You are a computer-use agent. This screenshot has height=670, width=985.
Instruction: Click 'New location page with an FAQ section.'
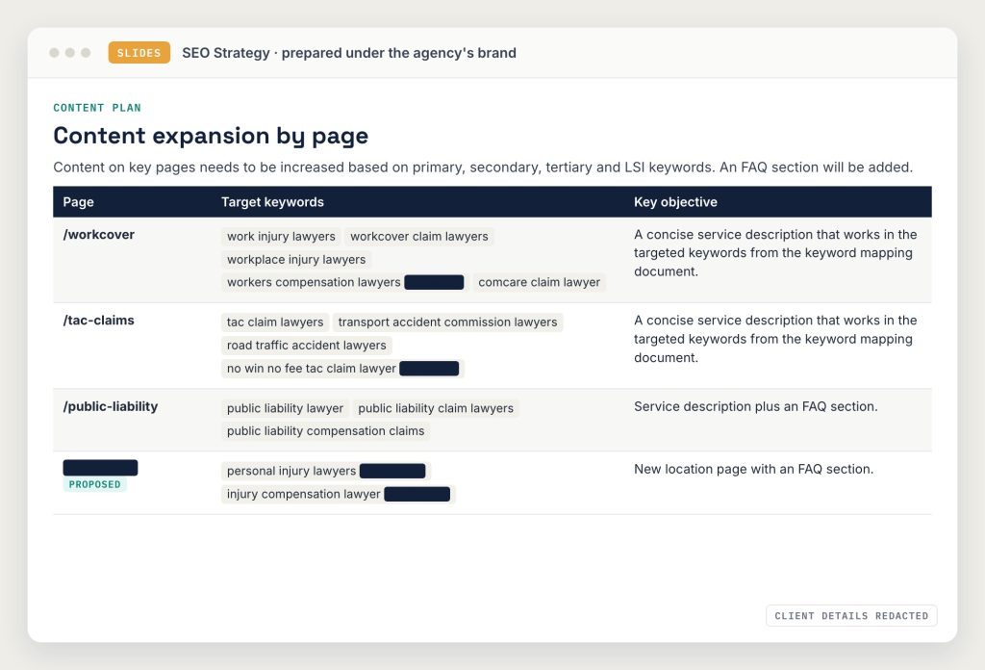pyautogui.click(x=754, y=469)
